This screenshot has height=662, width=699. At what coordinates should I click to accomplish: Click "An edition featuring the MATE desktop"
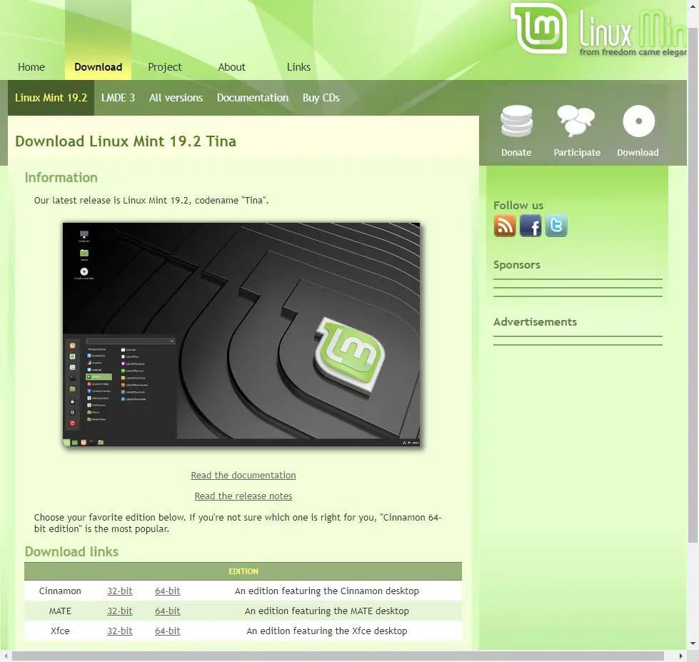(x=327, y=611)
